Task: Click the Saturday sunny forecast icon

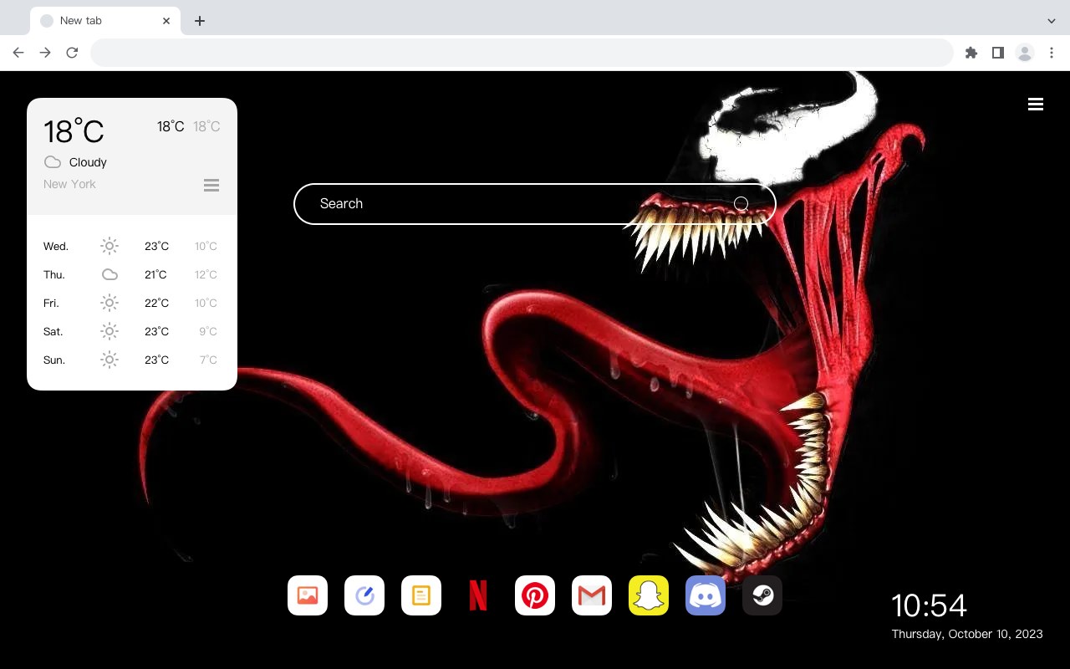Action: coord(110,331)
